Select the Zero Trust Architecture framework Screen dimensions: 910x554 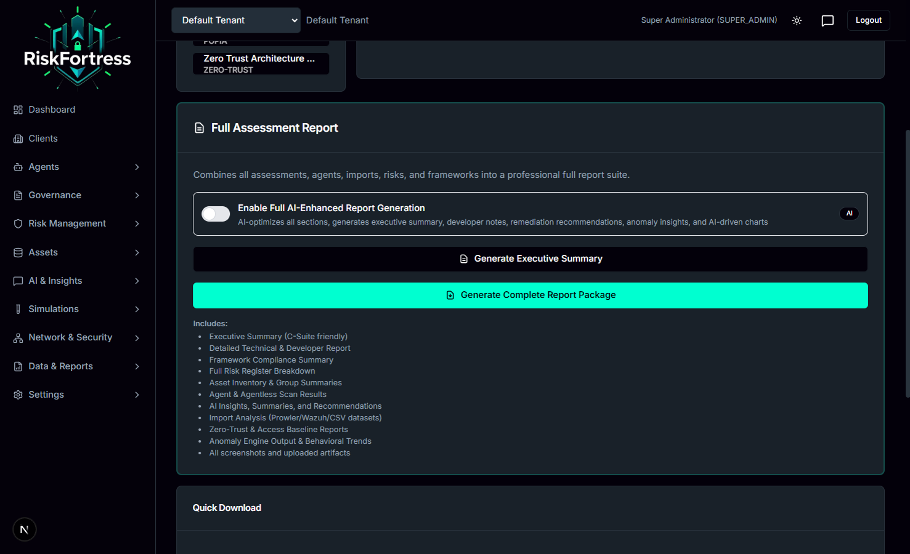pyautogui.click(x=260, y=63)
